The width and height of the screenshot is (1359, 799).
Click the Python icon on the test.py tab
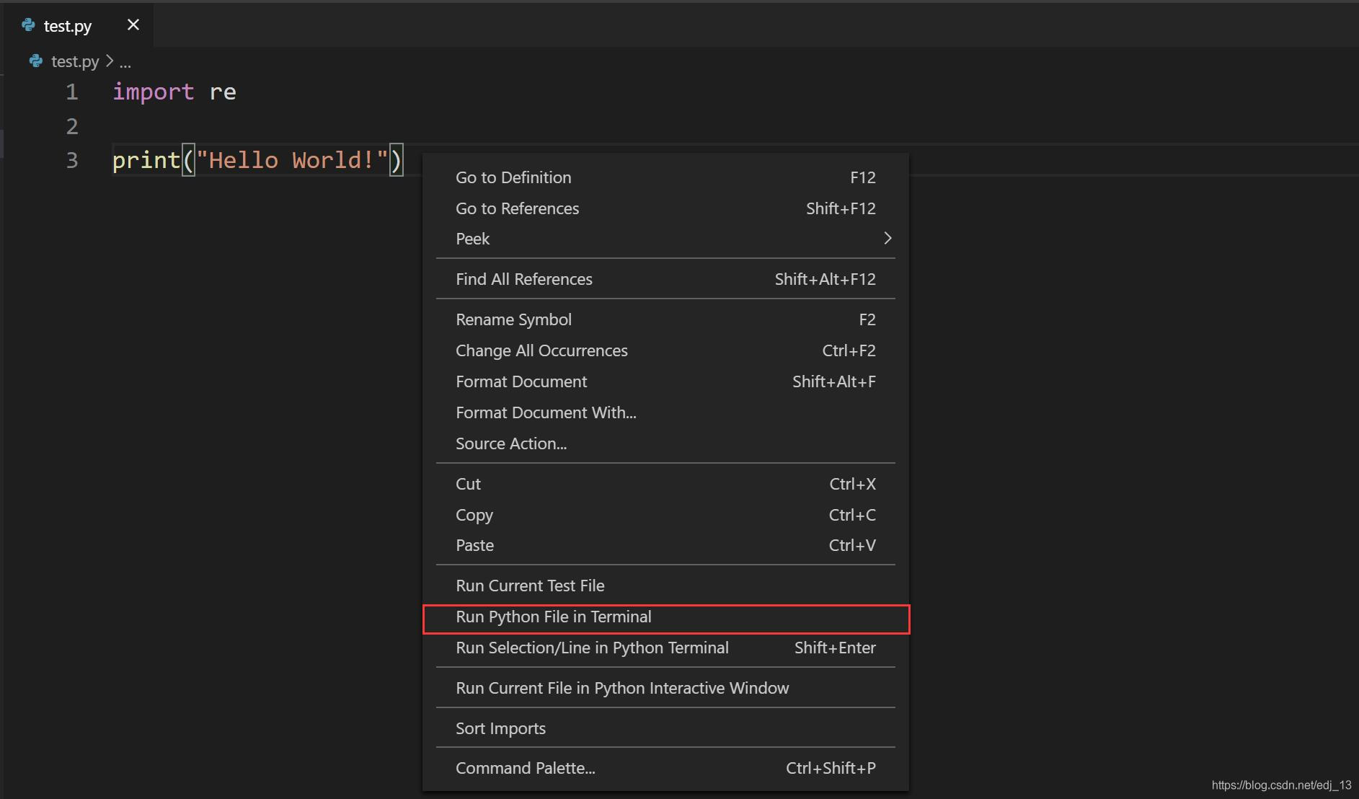click(28, 25)
